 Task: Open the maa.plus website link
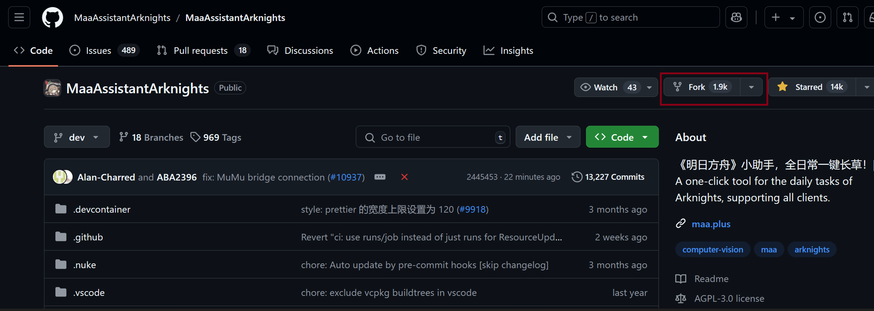click(711, 224)
